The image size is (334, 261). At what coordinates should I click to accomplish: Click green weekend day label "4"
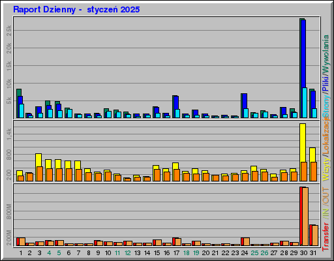click(x=49, y=253)
